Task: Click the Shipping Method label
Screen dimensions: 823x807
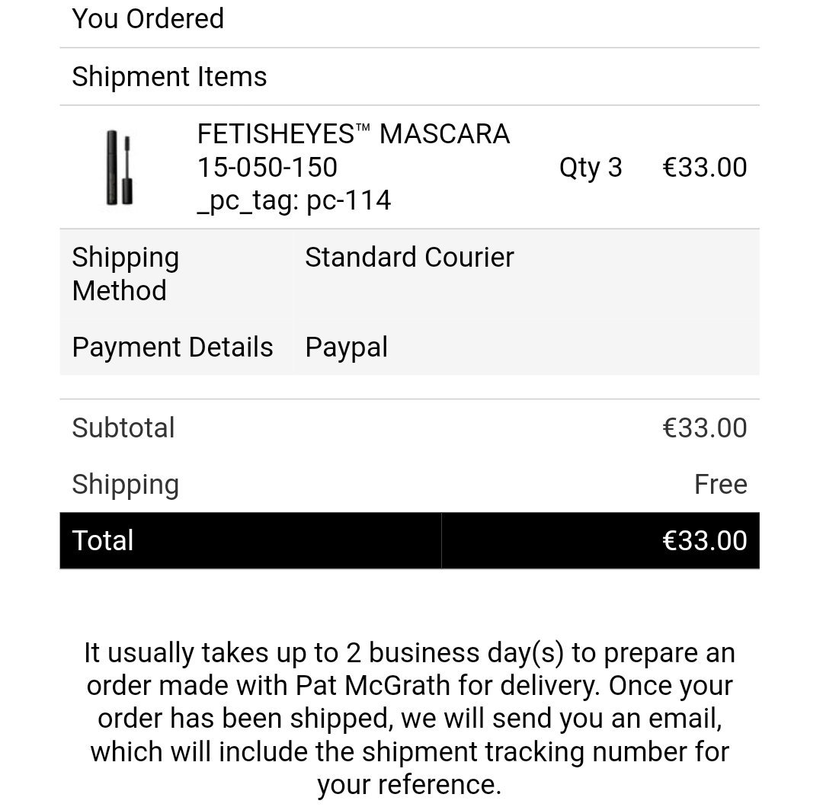Action: (x=126, y=274)
